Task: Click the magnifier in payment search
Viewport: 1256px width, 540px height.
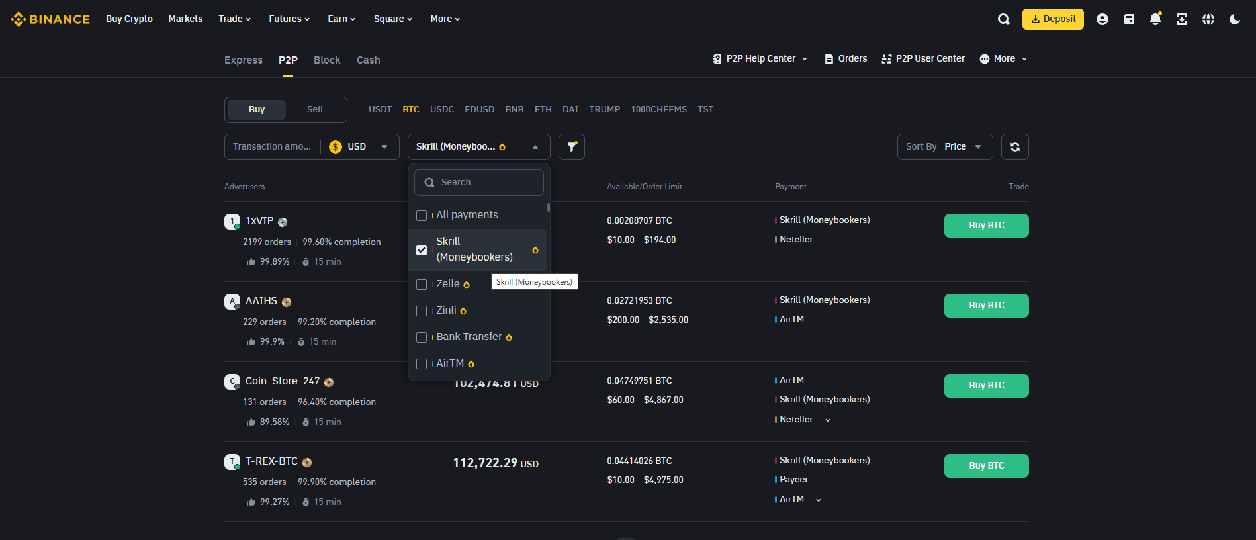Action: coord(429,183)
